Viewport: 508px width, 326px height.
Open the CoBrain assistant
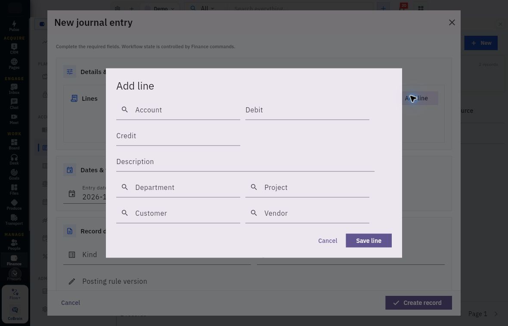15,314
